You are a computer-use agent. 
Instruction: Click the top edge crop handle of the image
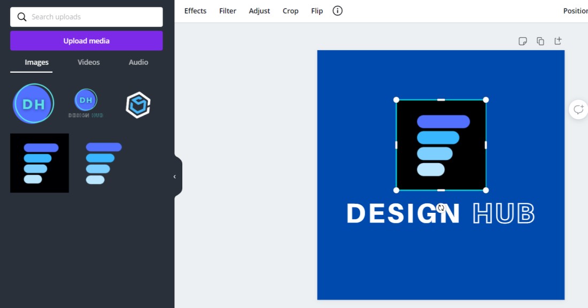tap(441, 100)
